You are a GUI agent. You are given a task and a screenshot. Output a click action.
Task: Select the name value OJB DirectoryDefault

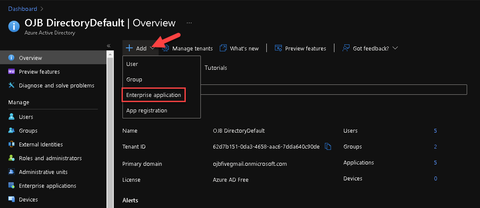(239, 131)
